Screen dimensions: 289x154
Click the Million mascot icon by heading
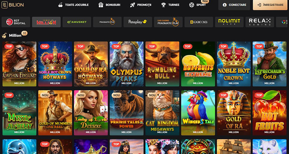pos(4,35)
